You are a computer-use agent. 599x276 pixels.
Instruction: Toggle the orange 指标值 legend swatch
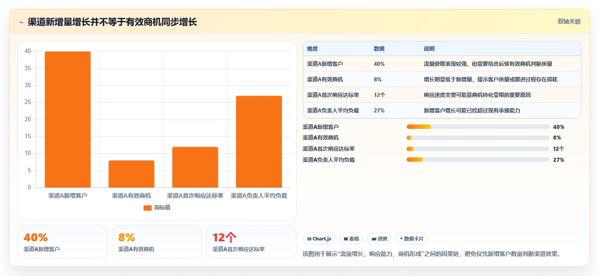click(x=148, y=208)
